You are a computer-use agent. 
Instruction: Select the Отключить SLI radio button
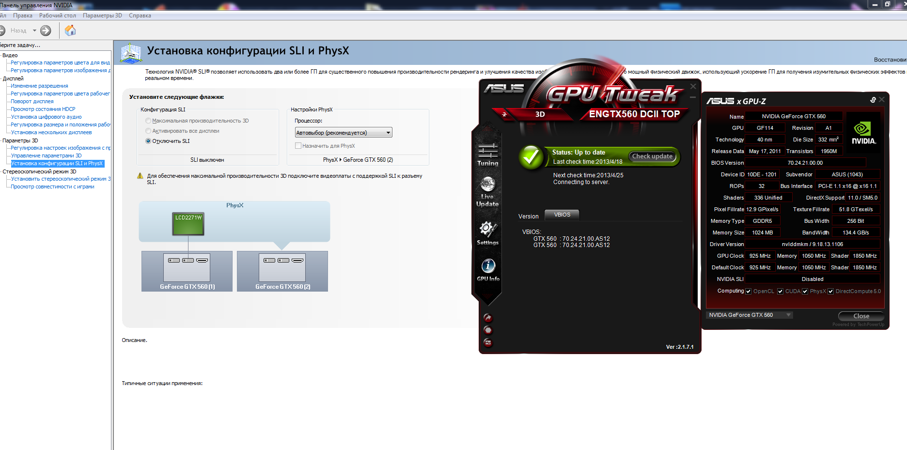148,141
